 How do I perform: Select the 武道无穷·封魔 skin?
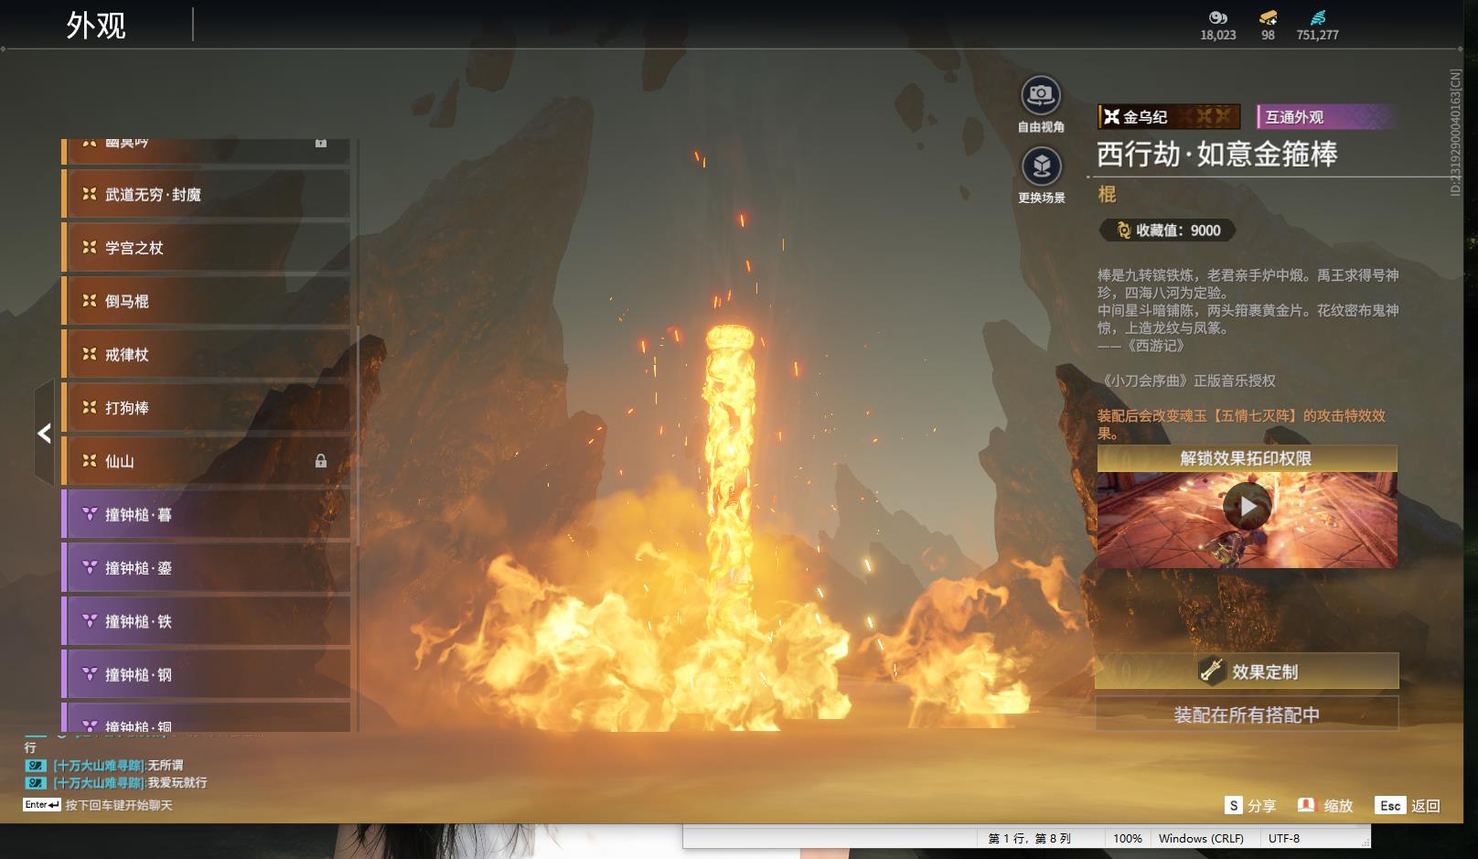click(x=207, y=194)
